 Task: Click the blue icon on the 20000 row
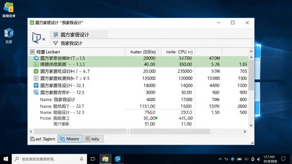coord(36,58)
